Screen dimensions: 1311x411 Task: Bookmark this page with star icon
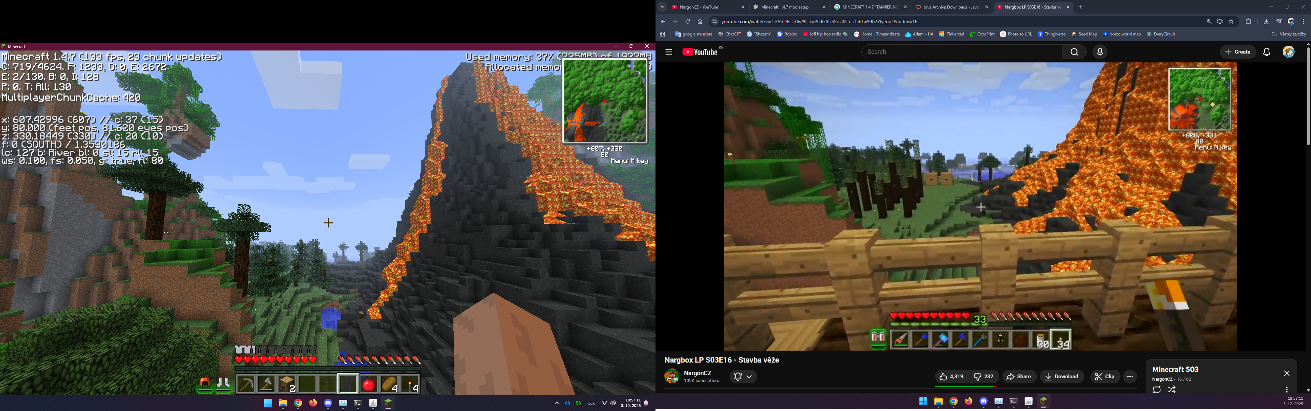[x=1231, y=21]
